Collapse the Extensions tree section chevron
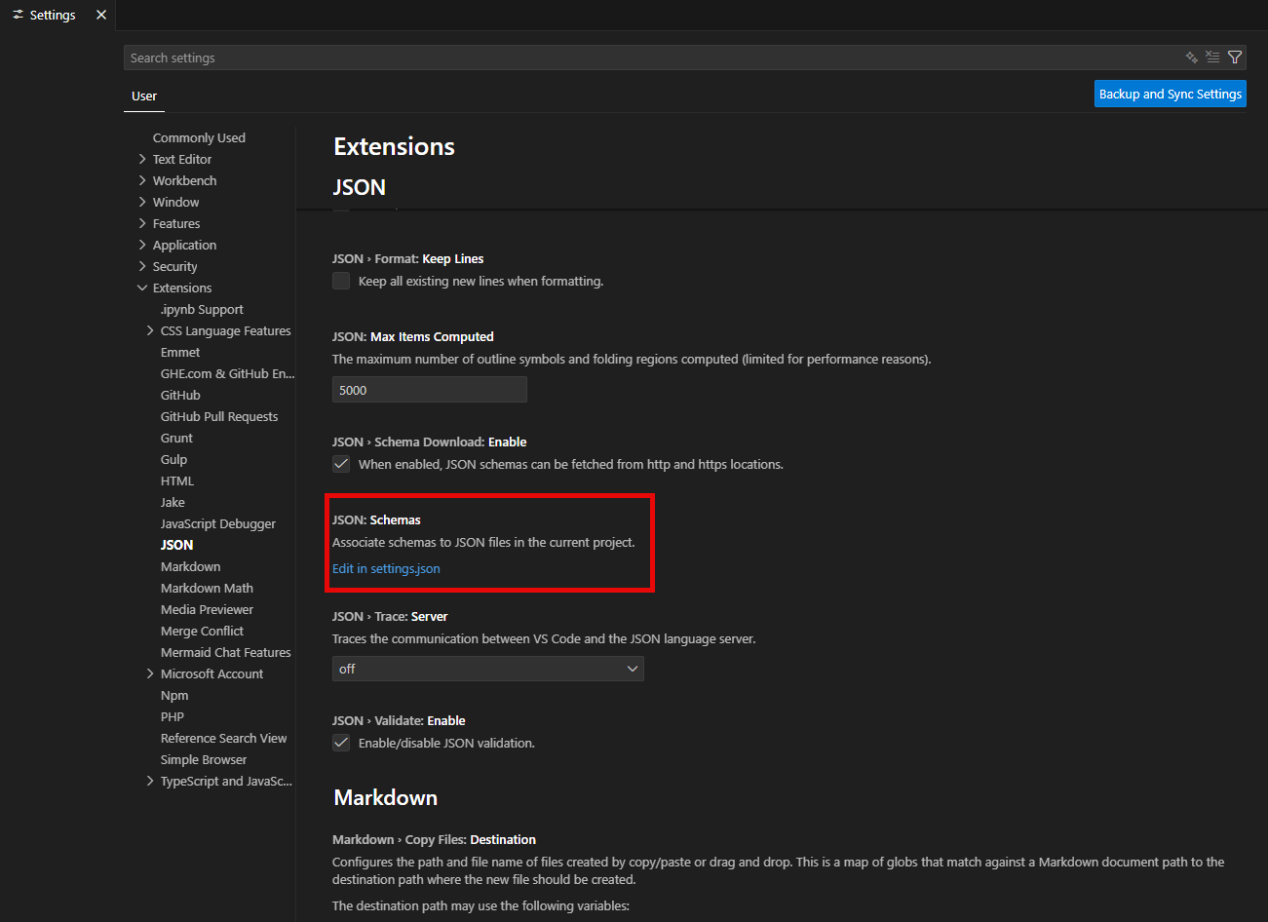 142,288
